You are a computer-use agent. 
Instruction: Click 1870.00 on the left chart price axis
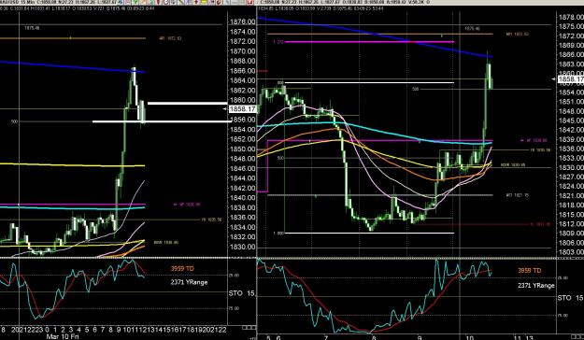click(242, 51)
